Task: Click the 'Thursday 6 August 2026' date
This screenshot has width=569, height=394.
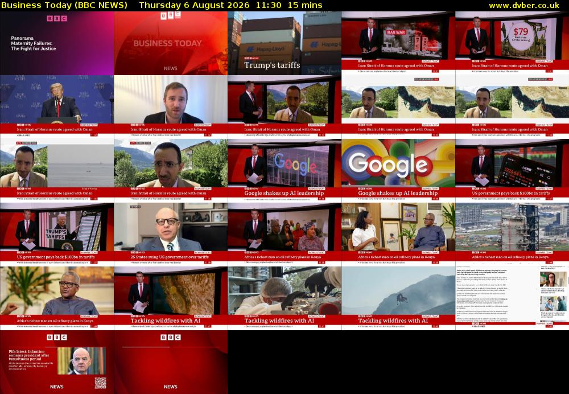Action: click(x=194, y=5)
